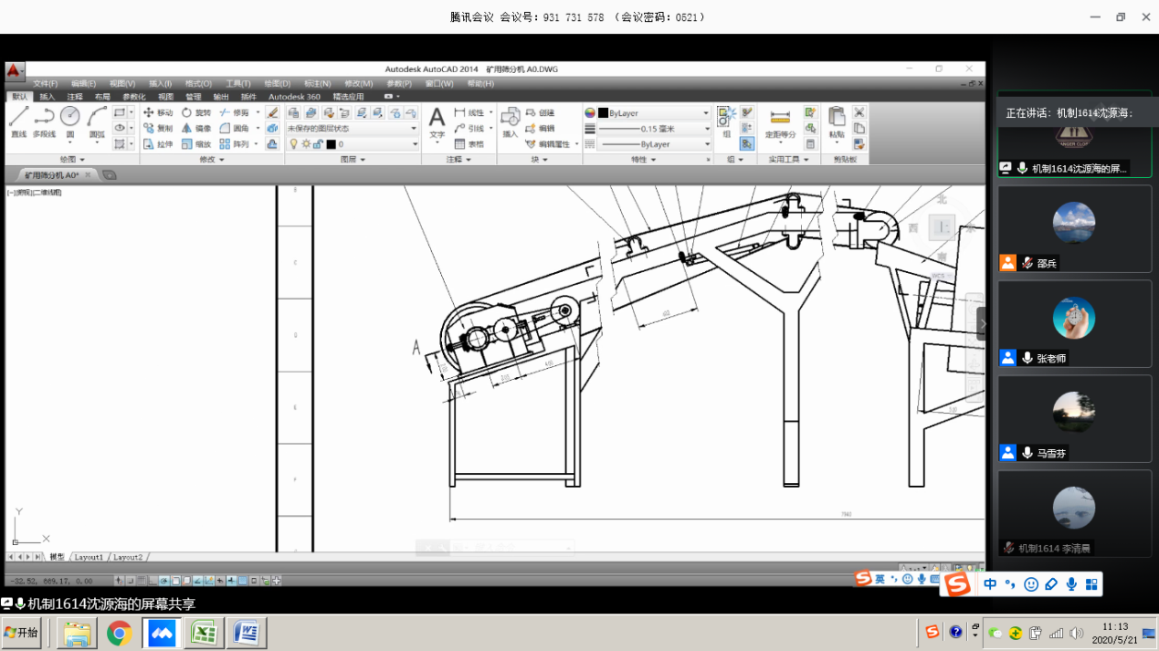Open the 标注(N) menu
Viewport: 1159px width, 651px height.
318,84
